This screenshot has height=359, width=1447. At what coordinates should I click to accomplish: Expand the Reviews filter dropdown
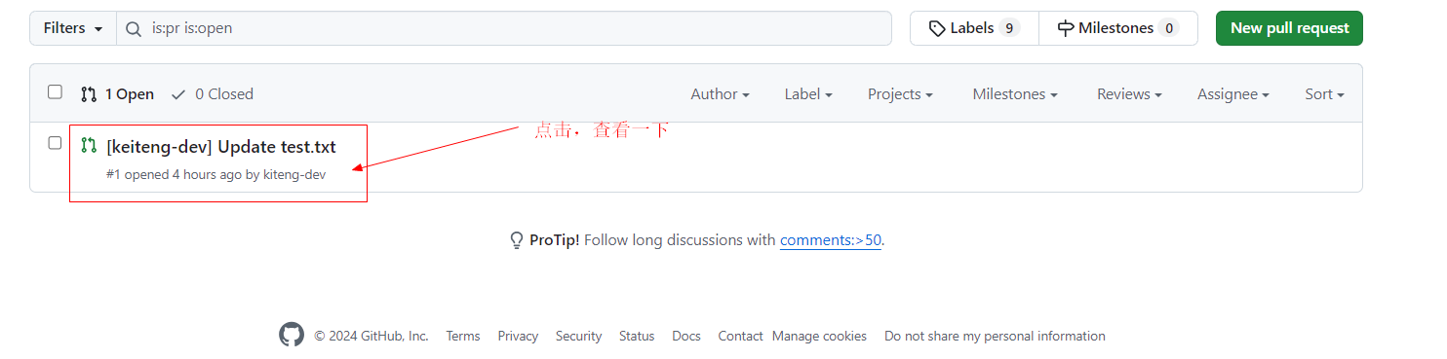[x=1129, y=94]
